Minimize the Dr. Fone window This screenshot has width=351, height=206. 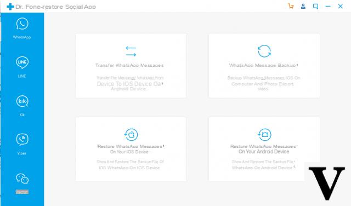pyautogui.click(x=328, y=6)
